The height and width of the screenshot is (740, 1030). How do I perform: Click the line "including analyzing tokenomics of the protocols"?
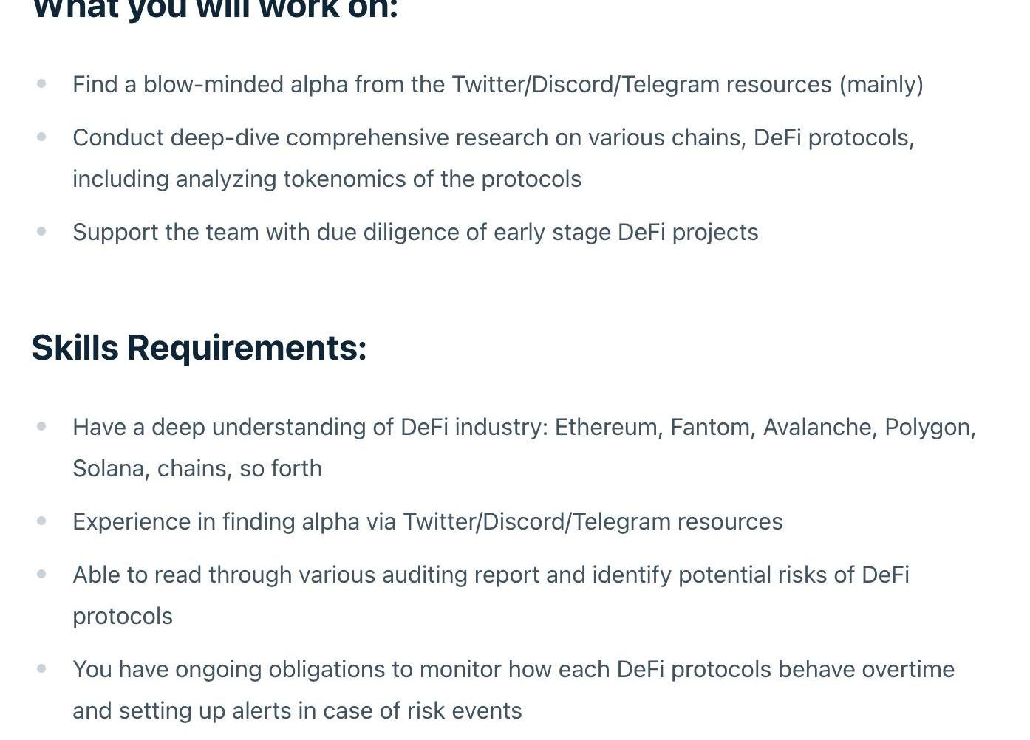click(x=327, y=179)
